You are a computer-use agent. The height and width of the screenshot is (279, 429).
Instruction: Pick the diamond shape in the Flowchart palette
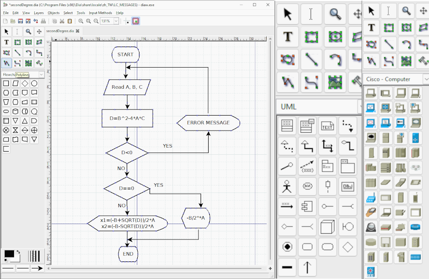click(x=25, y=83)
